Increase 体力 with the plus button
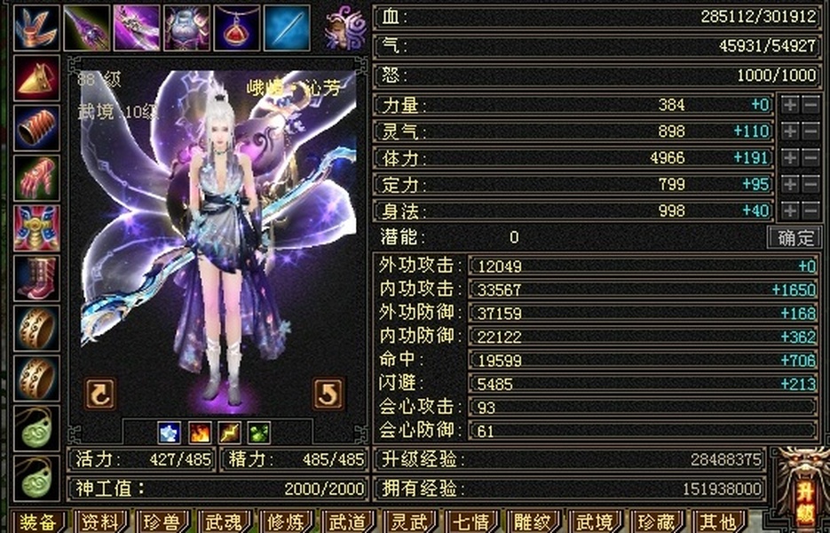 pyautogui.click(x=790, y=158)
